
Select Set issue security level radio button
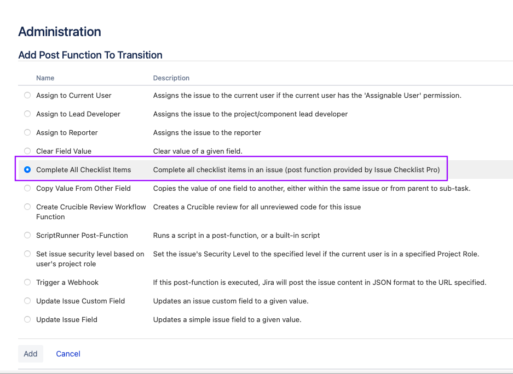27,254
